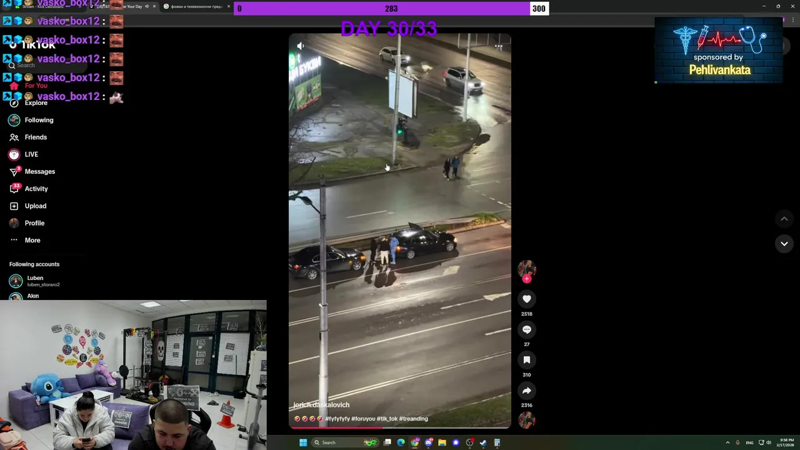Open the Windows Start menu

click(x=303, y=442)
